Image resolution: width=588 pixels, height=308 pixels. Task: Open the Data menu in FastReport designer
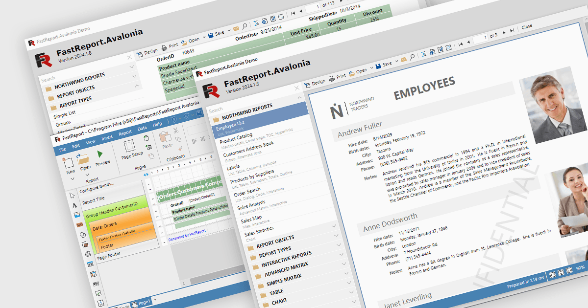point(142,129)
